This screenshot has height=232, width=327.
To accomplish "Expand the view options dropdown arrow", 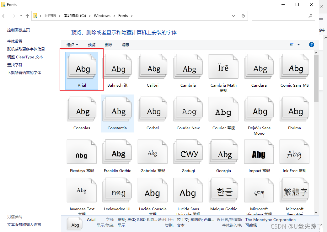I will tap(298, 45).
